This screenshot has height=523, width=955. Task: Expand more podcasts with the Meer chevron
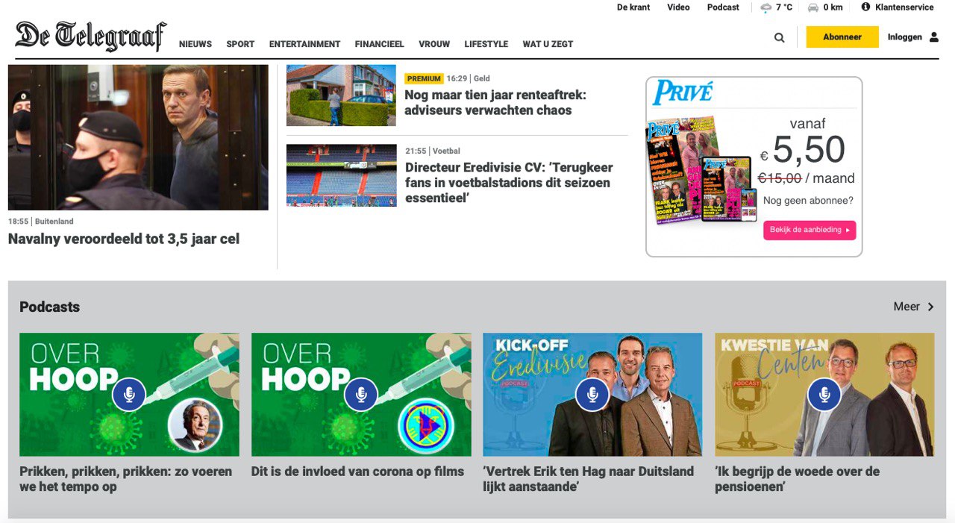point(930,307)
